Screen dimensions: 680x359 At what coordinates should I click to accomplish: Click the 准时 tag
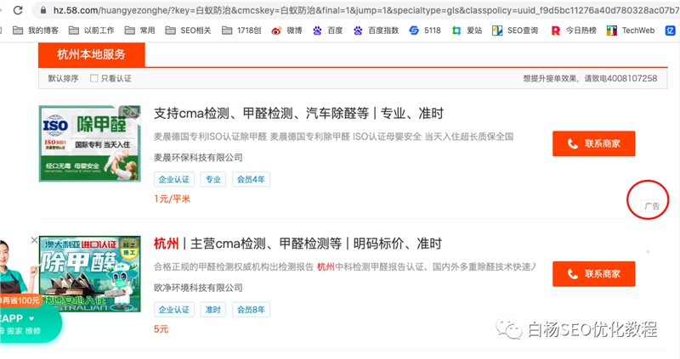coord(213,310)
